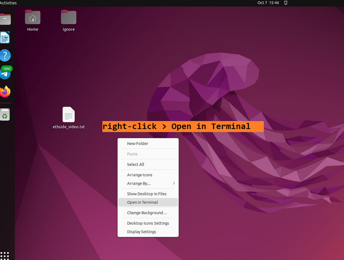344x260 pixels.
Task: Select Open in Terminal menu entry
Action: 143,203
